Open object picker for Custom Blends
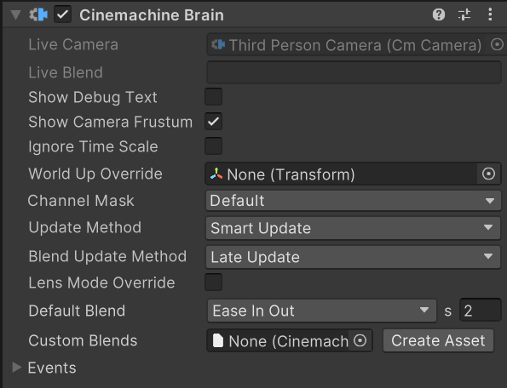Screen dimensions: 507x388 click(x=360, y=340)
